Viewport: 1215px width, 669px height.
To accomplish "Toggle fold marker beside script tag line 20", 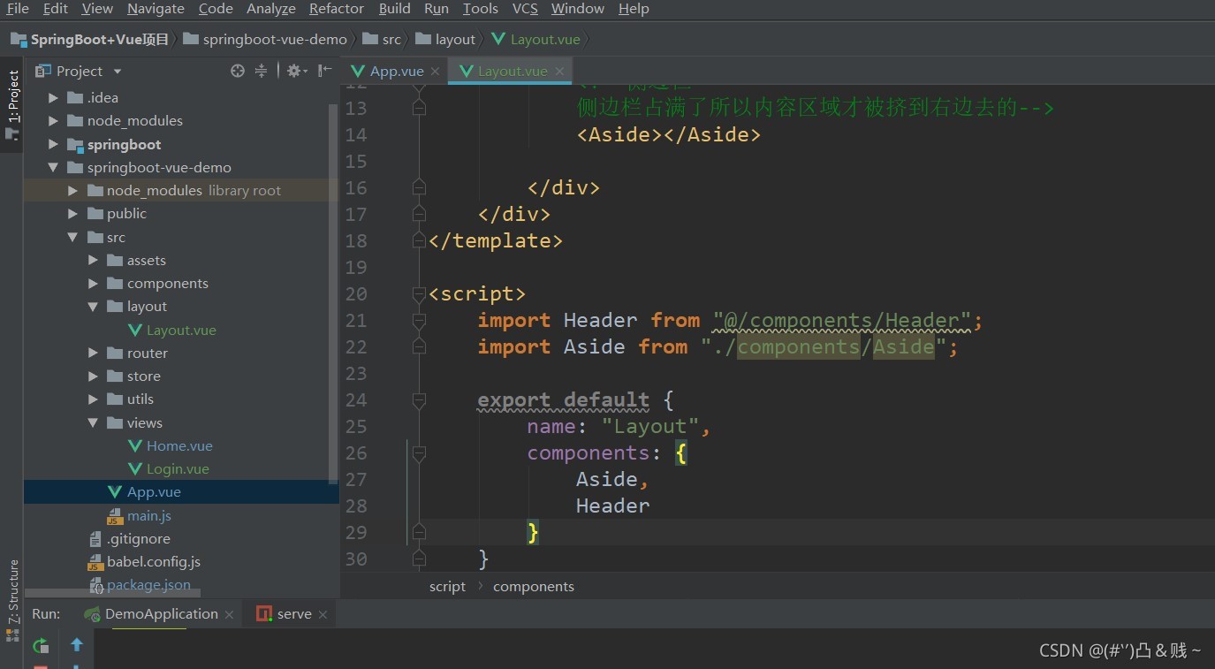I will 419,294.
